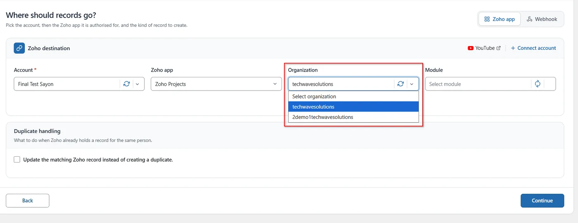Click the Webhook icon
The width and height of the screenshot is (578, 223).
(x=529, y=19)
